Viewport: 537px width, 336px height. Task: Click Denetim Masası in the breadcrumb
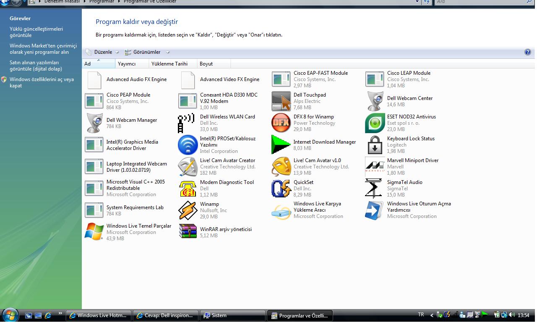click(x=62, y=2)
